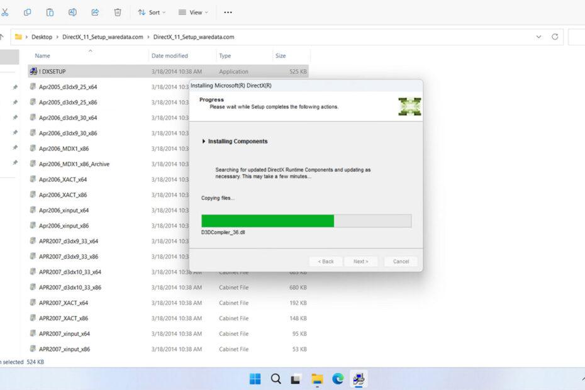The image size is (585, 390).
Task: Click the Back button in DirectX installer
Action: pos(326,261)
